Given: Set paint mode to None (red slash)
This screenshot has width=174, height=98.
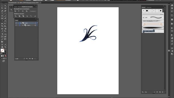Looking at the screenshot, I should point(6,56).
